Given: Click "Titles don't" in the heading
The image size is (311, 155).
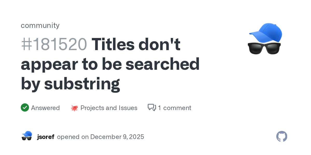Looking at the screenshot, I should 136,44.
